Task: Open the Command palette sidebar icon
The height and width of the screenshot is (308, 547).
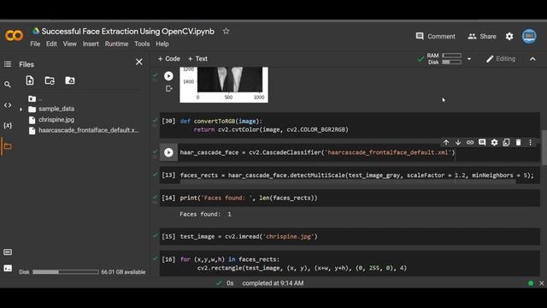Action: tap(8, 252)
